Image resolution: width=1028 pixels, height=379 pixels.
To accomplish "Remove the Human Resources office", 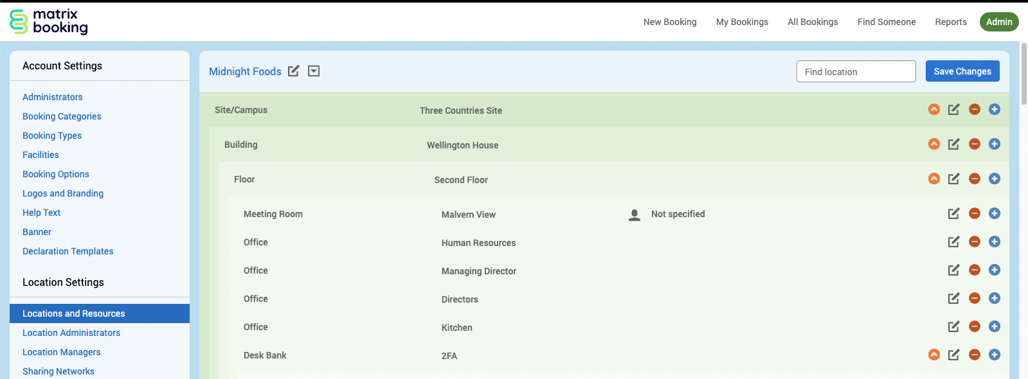I will [x=974, y=242].
